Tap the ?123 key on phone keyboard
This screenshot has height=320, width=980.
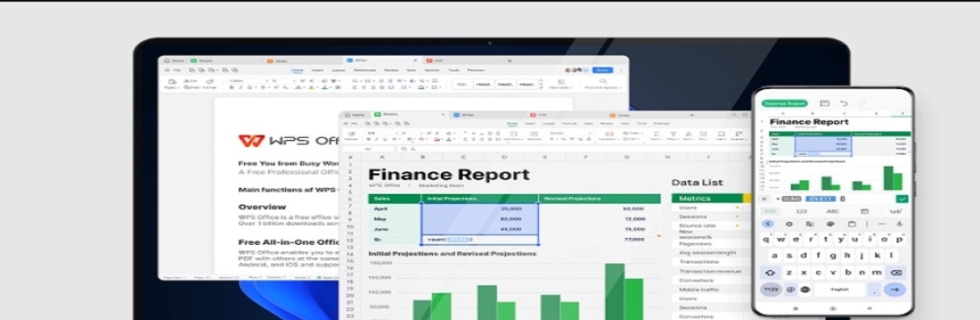[770, 289]
